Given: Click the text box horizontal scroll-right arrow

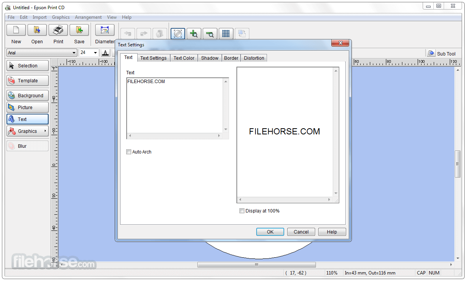Looking at the screenshot, I should 219,136.
